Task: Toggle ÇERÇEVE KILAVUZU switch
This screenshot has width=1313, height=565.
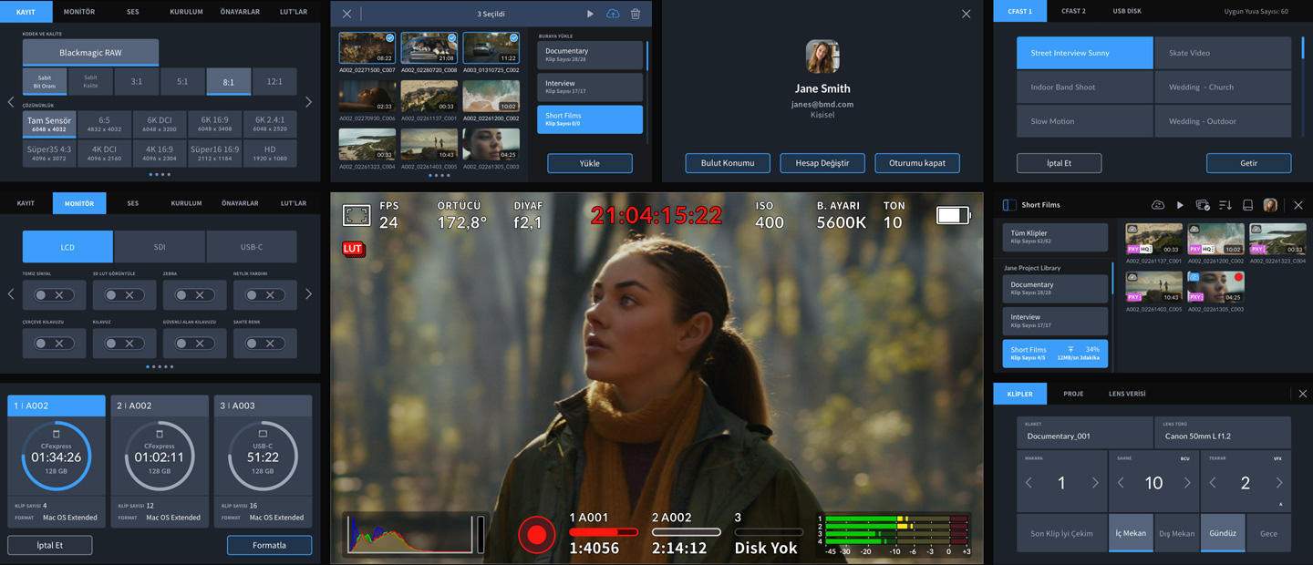Action: tap(55, 344)
